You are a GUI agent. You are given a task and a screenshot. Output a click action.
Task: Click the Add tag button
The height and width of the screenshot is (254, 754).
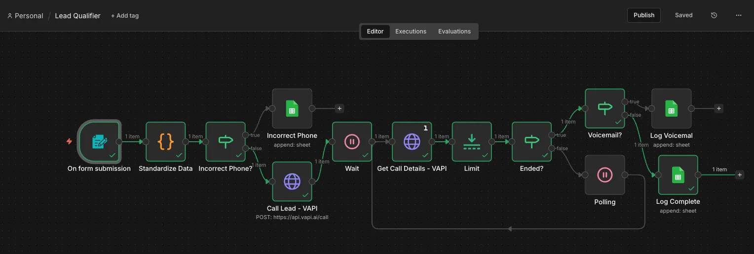coord(125,16)
